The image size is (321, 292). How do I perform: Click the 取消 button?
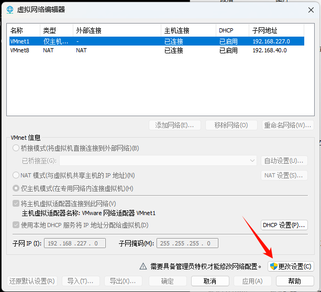pos(210,281)
